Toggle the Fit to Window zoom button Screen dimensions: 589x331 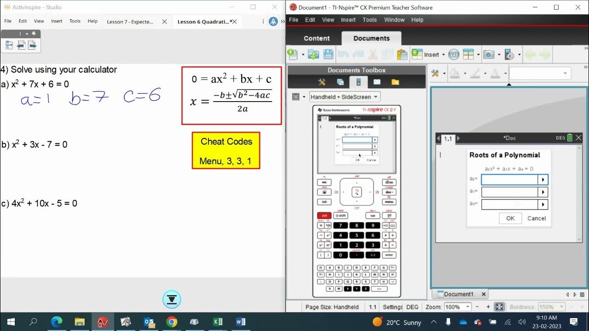pos(499,307)
